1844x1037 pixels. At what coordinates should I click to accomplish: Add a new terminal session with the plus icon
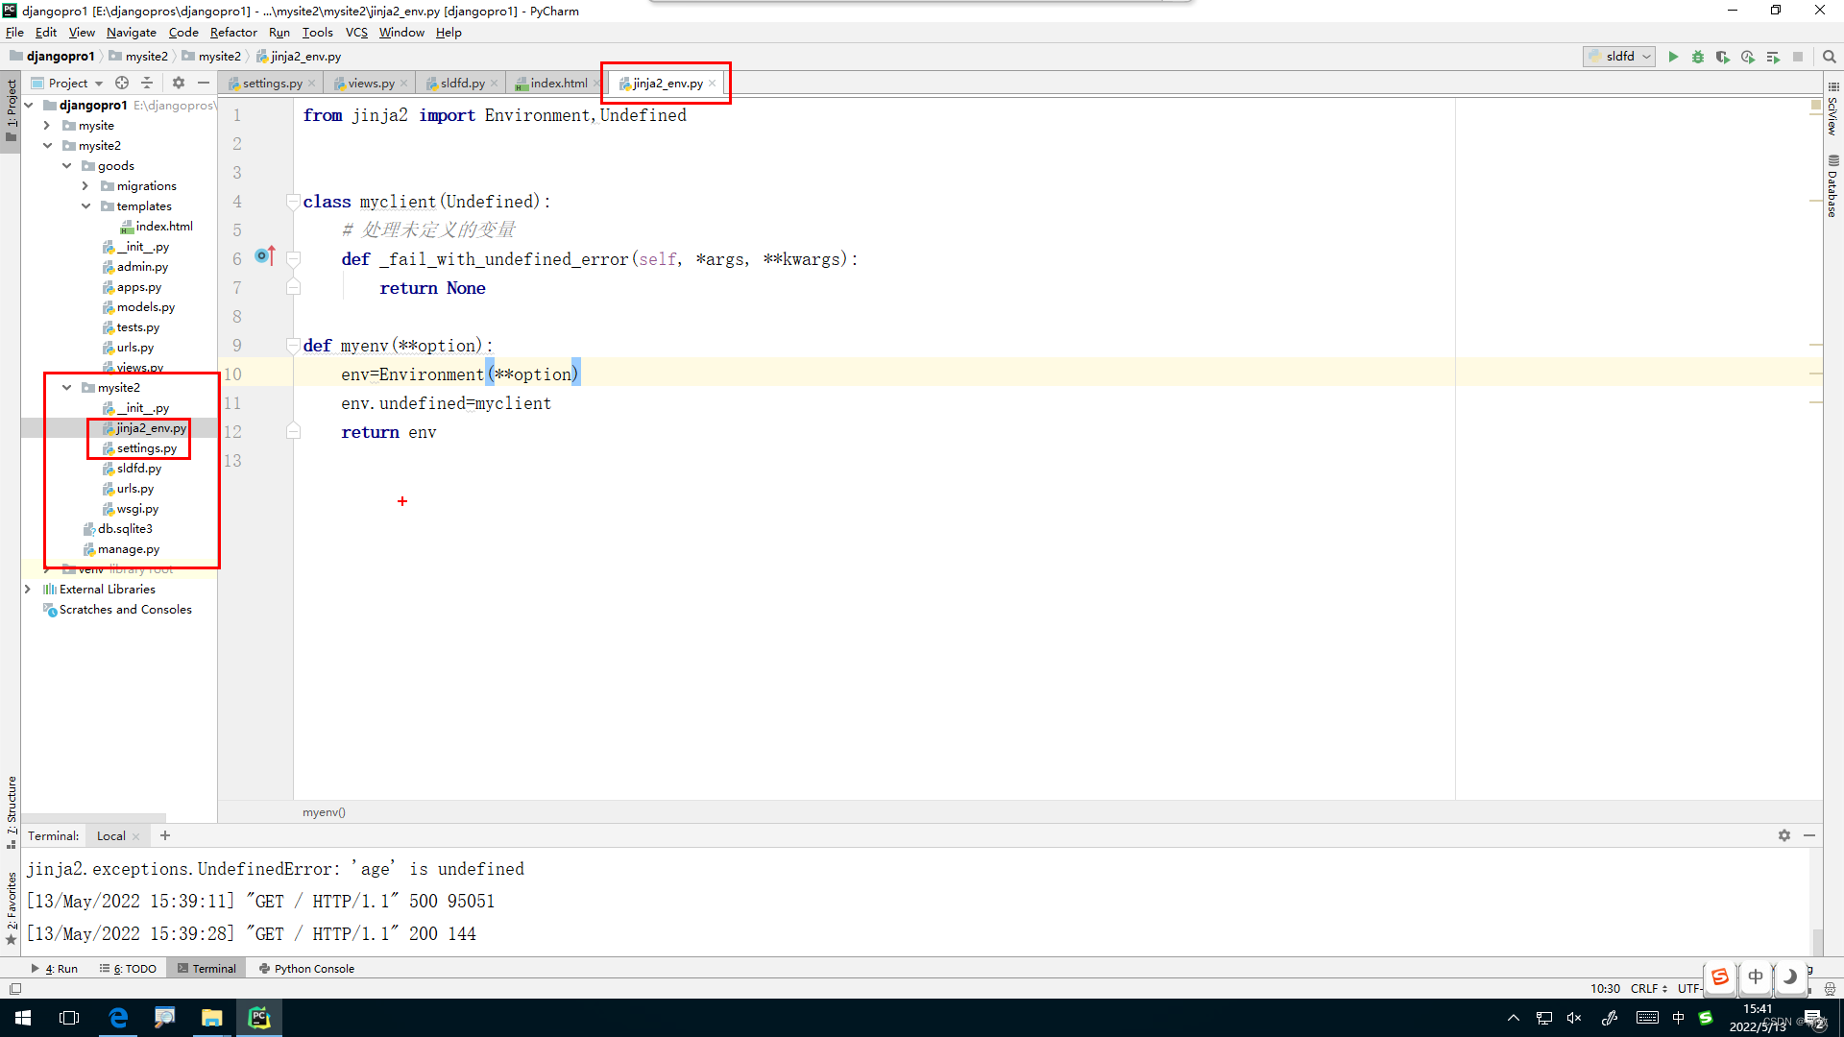coord(165,835)
